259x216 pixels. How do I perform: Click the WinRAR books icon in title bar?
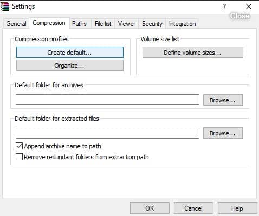(5, 6)
